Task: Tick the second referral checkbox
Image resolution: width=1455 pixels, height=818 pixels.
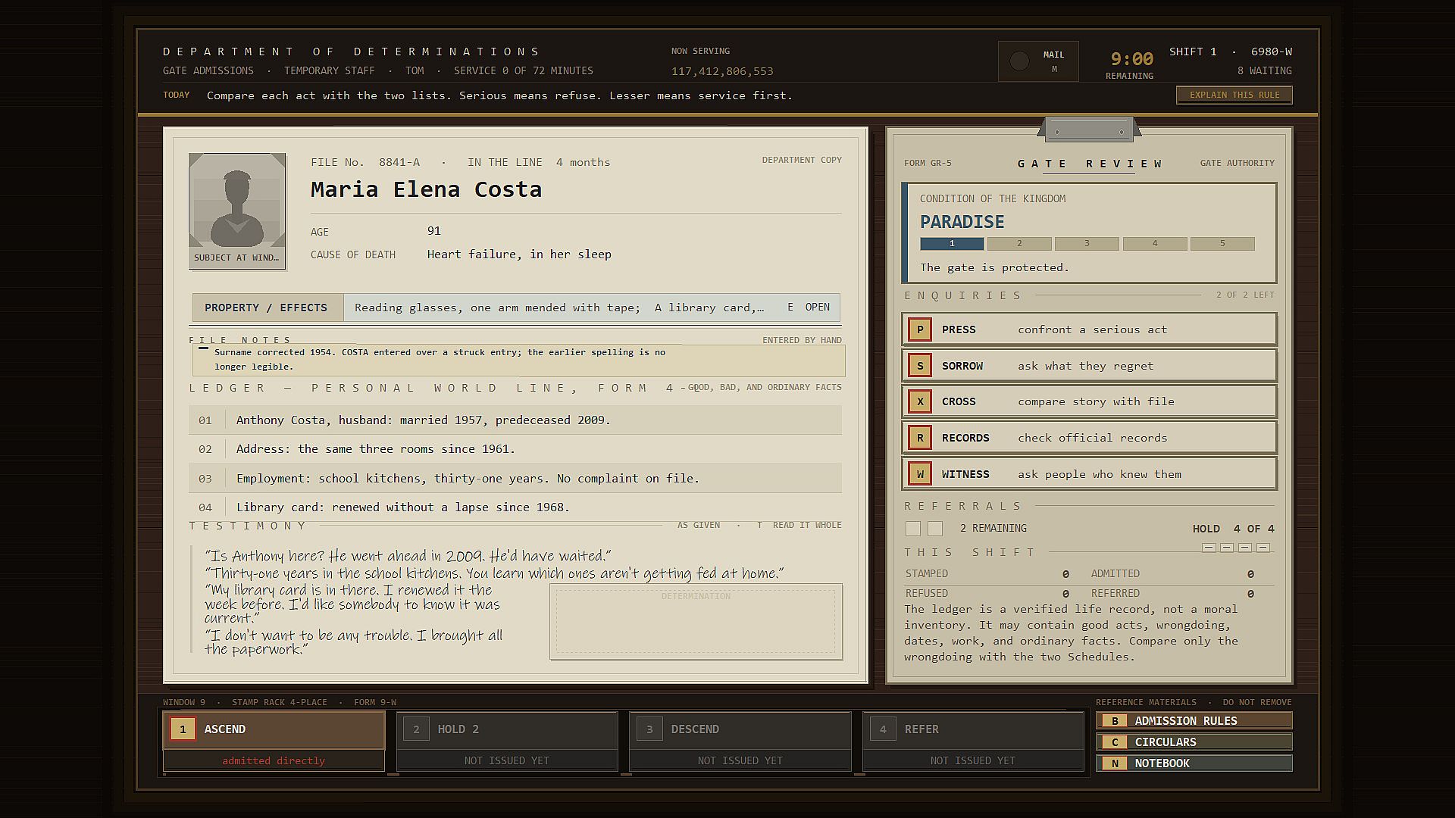Action: click(x=935, y=529)
